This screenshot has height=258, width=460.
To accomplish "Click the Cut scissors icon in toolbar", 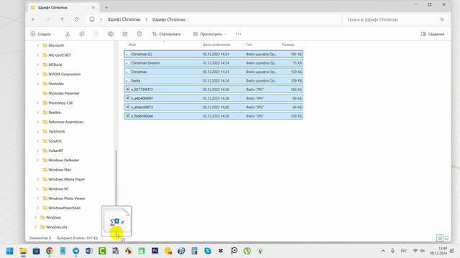I will (68, 34).
